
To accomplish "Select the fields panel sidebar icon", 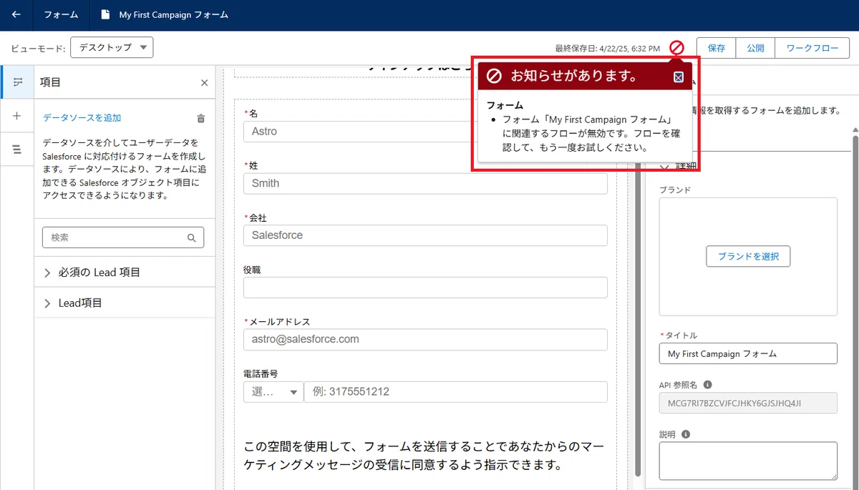I will [x=17, y=82].
